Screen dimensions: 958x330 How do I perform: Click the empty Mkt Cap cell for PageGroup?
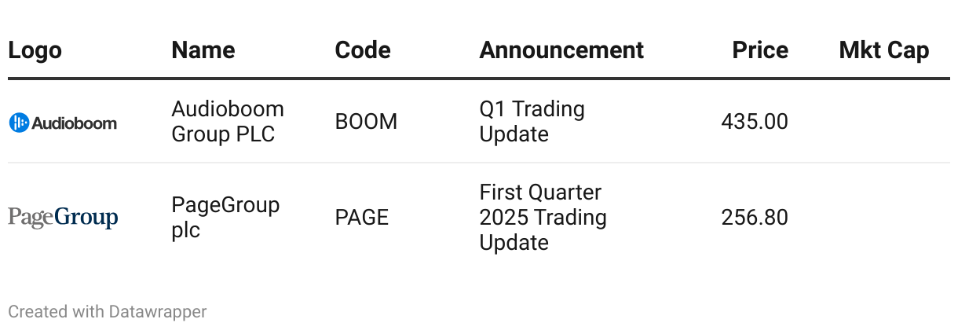click(884, 218)
